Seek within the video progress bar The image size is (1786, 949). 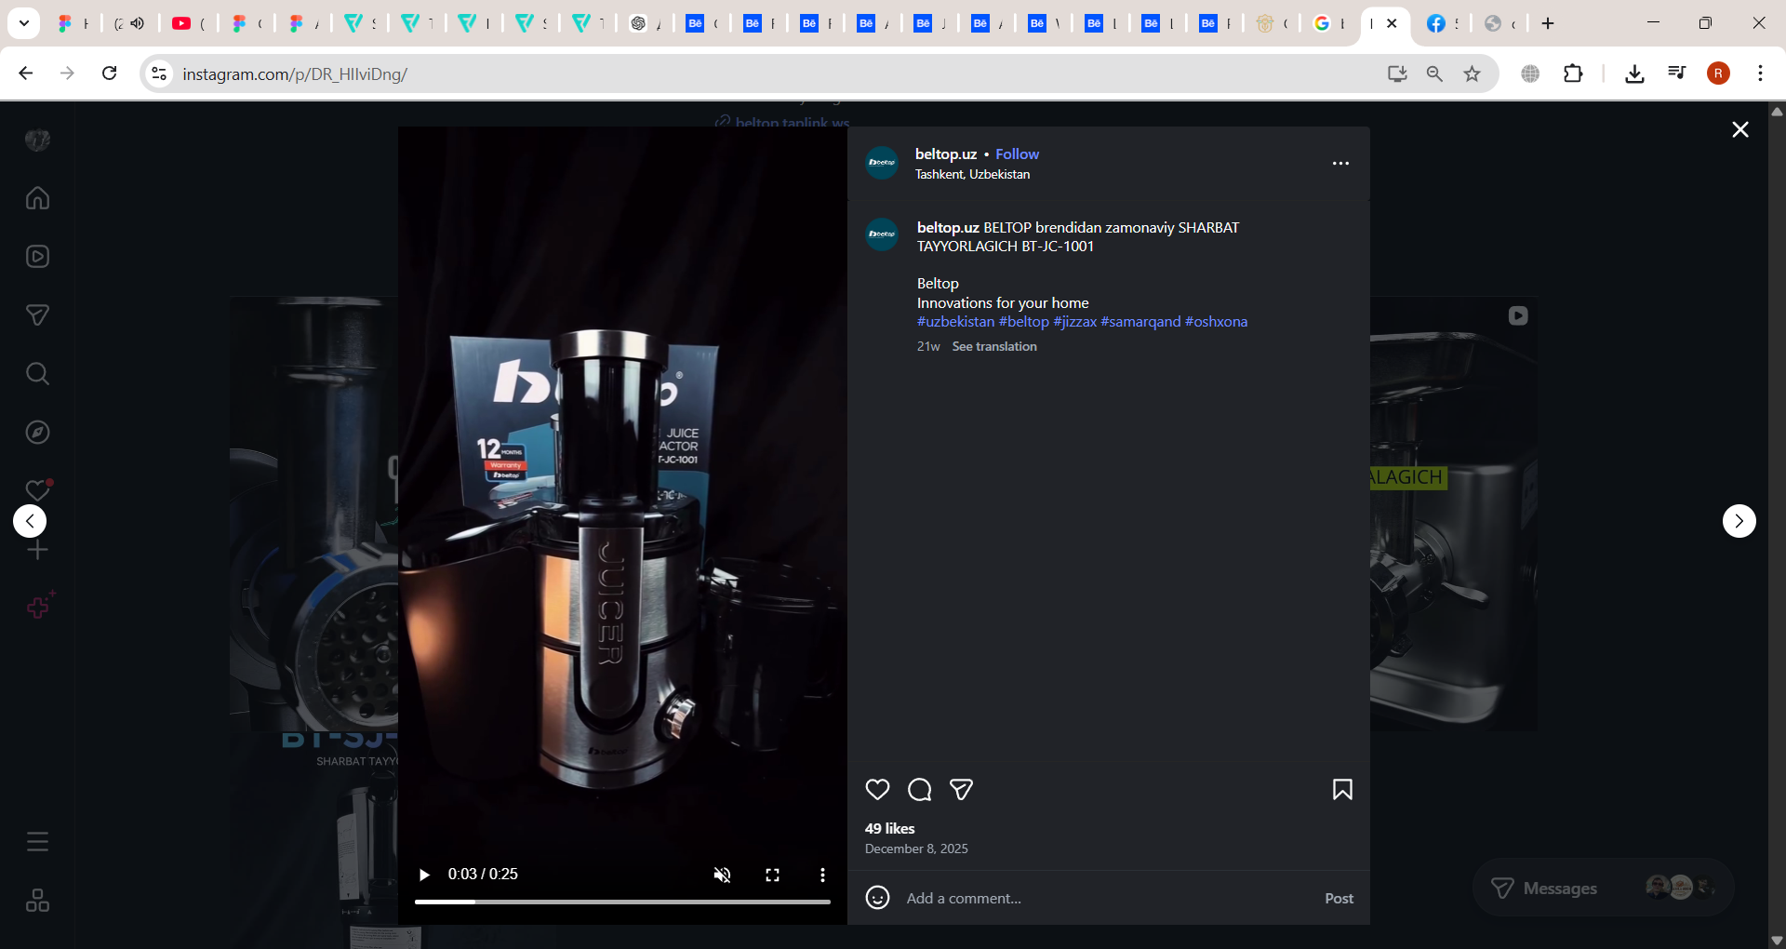coord(622,902)
